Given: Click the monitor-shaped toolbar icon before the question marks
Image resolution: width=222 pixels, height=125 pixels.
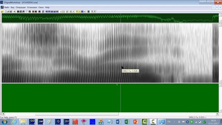Looking at the screenshot, I should point(88,11).
